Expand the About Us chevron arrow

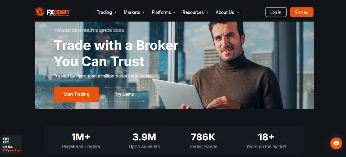point(238,12)
